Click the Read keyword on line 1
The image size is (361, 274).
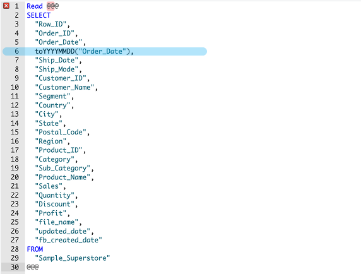coord(35,6)
